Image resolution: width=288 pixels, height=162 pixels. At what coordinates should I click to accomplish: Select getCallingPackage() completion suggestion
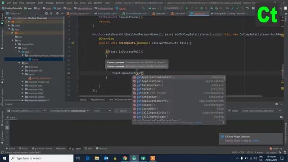click(x=179, y=117)
